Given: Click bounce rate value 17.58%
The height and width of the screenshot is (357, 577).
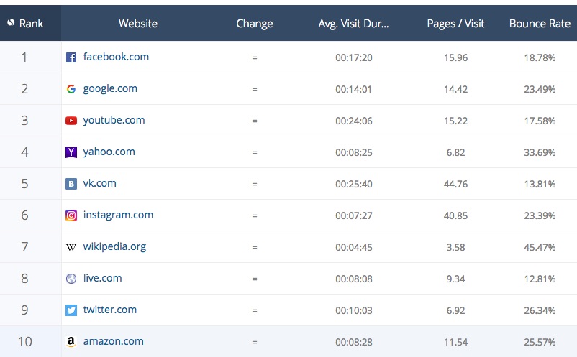Looking at the screenshot, I should click(540, 121).
